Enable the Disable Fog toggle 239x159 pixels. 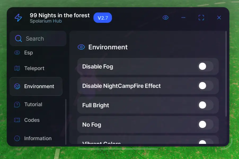pyautogui.click(x=205, y=66)
